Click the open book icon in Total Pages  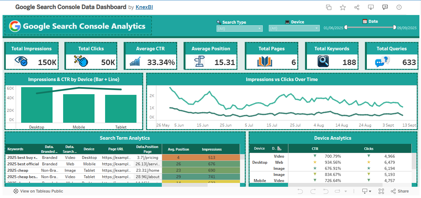click(x=264, y=62)
